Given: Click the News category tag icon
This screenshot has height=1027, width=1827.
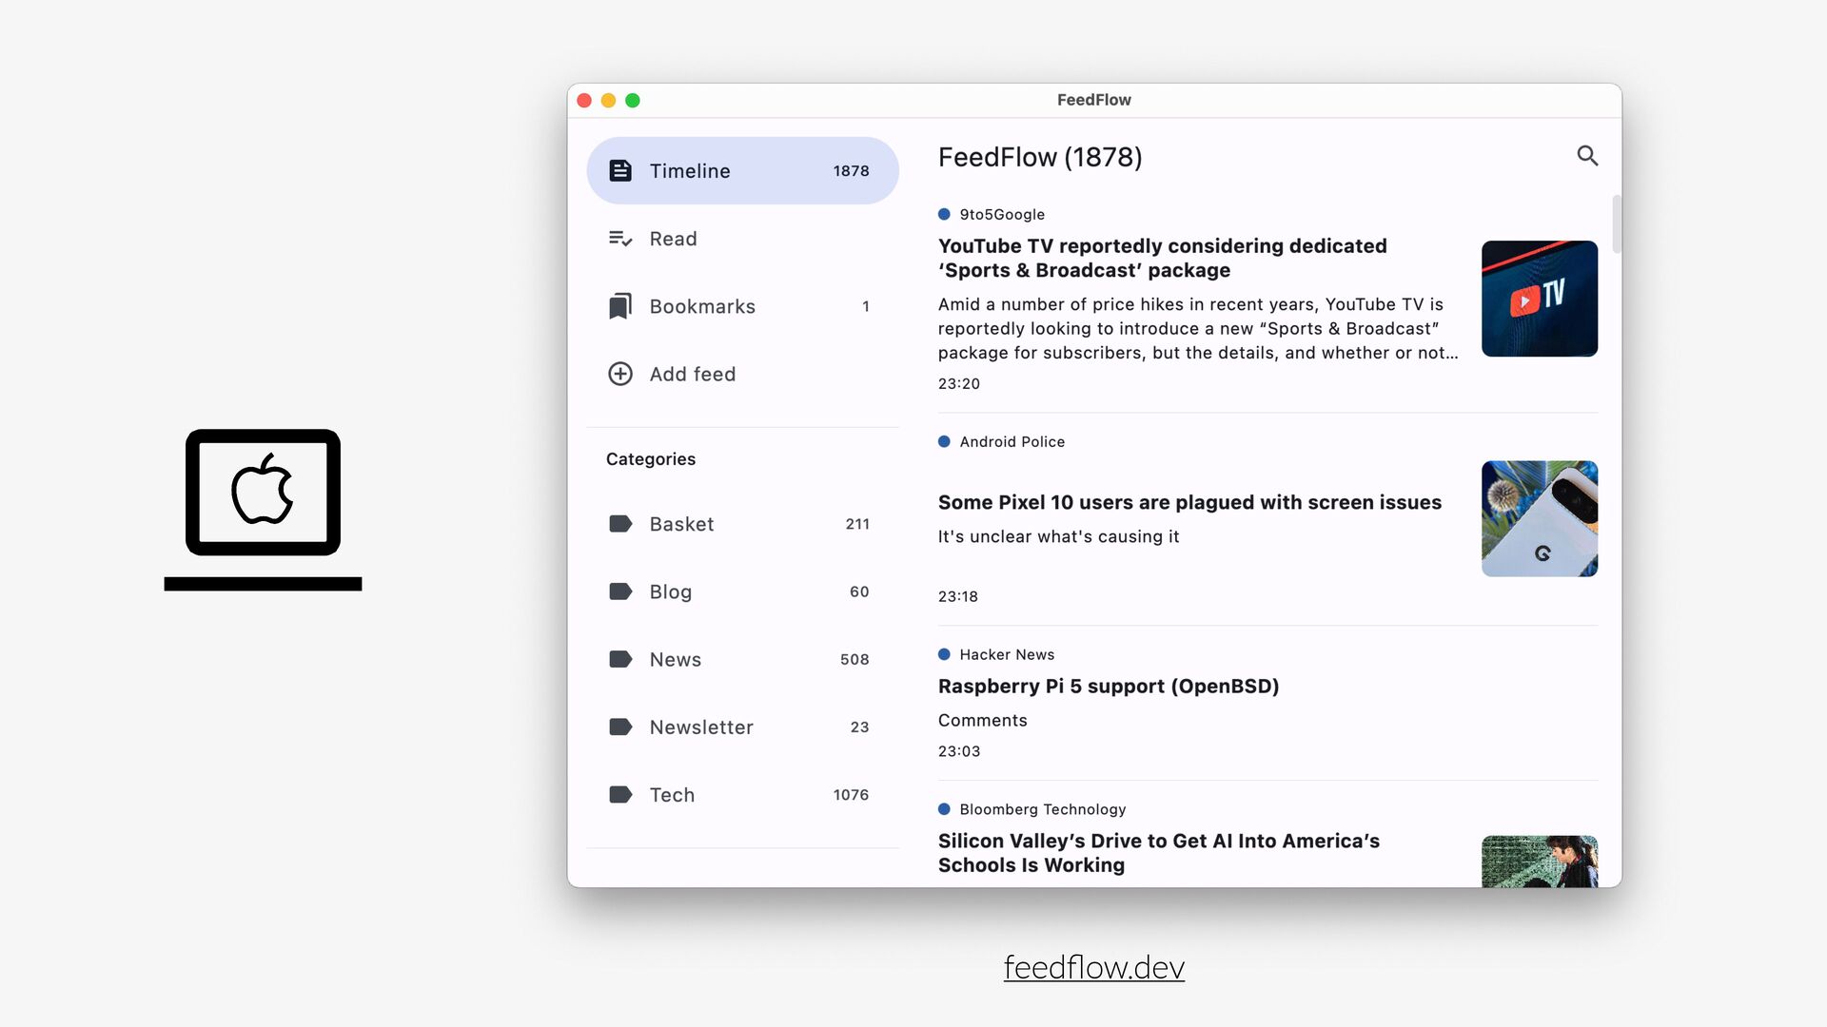Looking at the screenshot, I should (620, 659).
